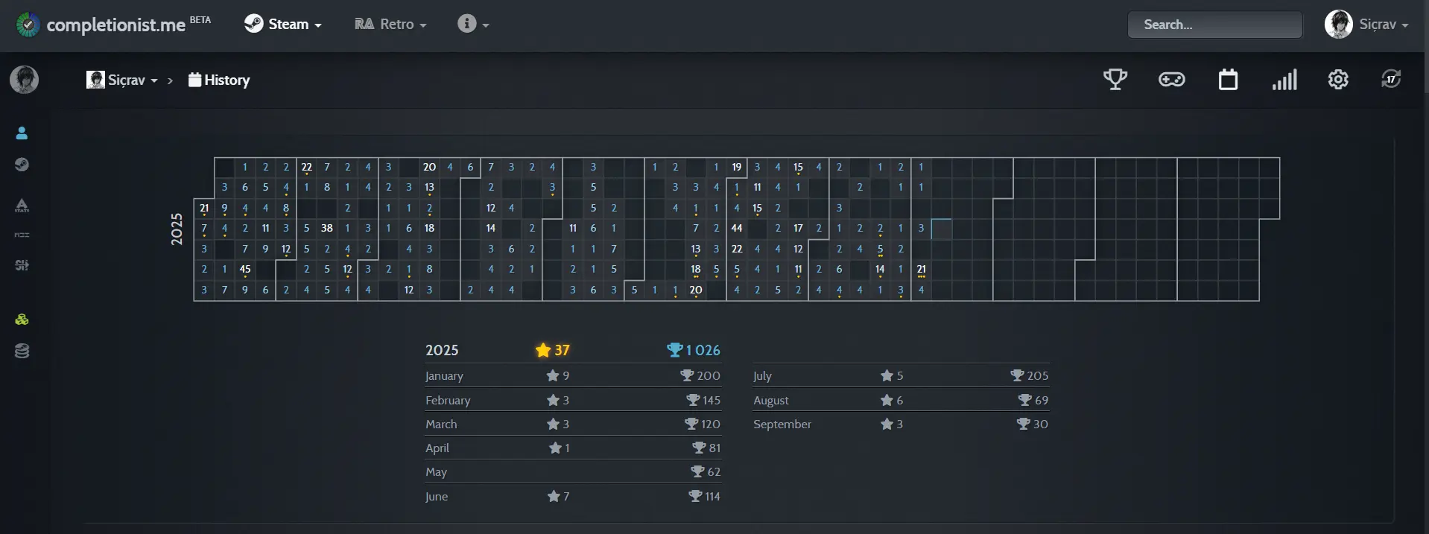Click the signal bars statistics icon
Screen dimensions: 1429x534
pyautogui.click(x=1284, y=79)
